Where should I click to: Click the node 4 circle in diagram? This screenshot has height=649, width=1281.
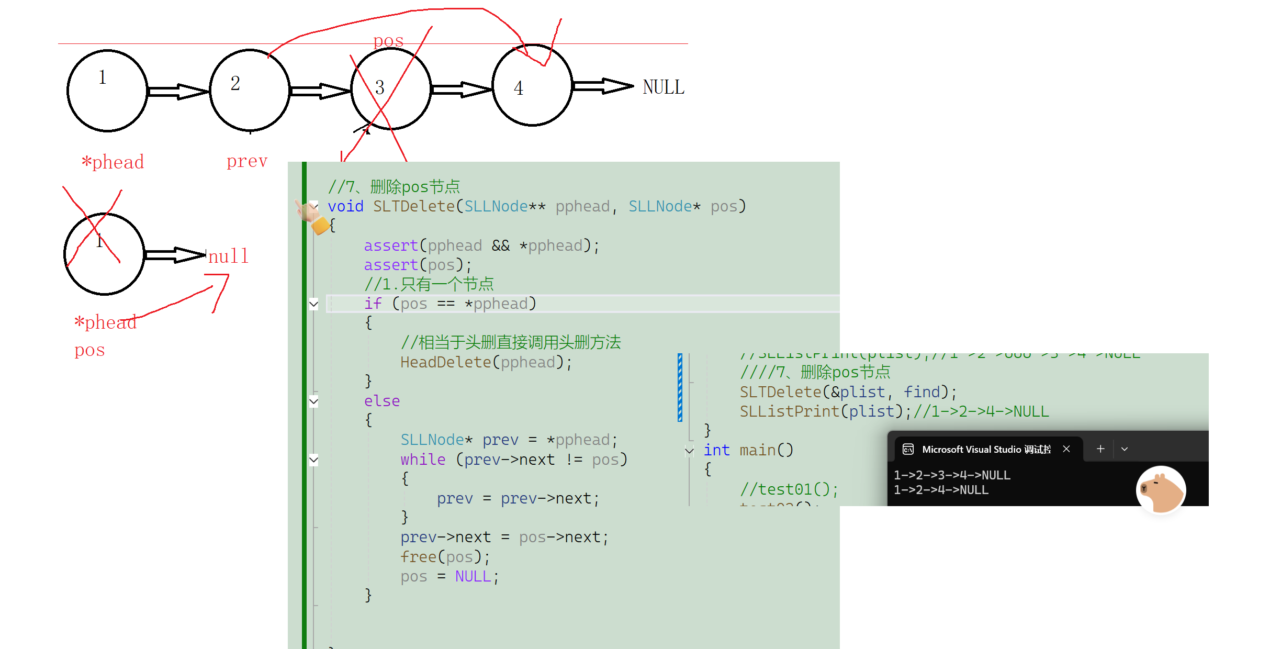[x=532, y=86]
